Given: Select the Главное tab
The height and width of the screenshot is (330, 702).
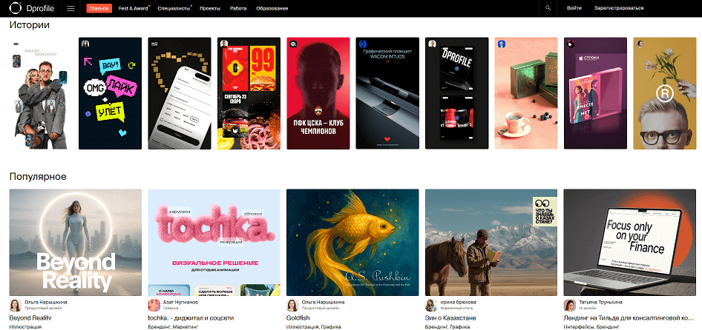Looking at the screenshot, I should coord(99,8).
